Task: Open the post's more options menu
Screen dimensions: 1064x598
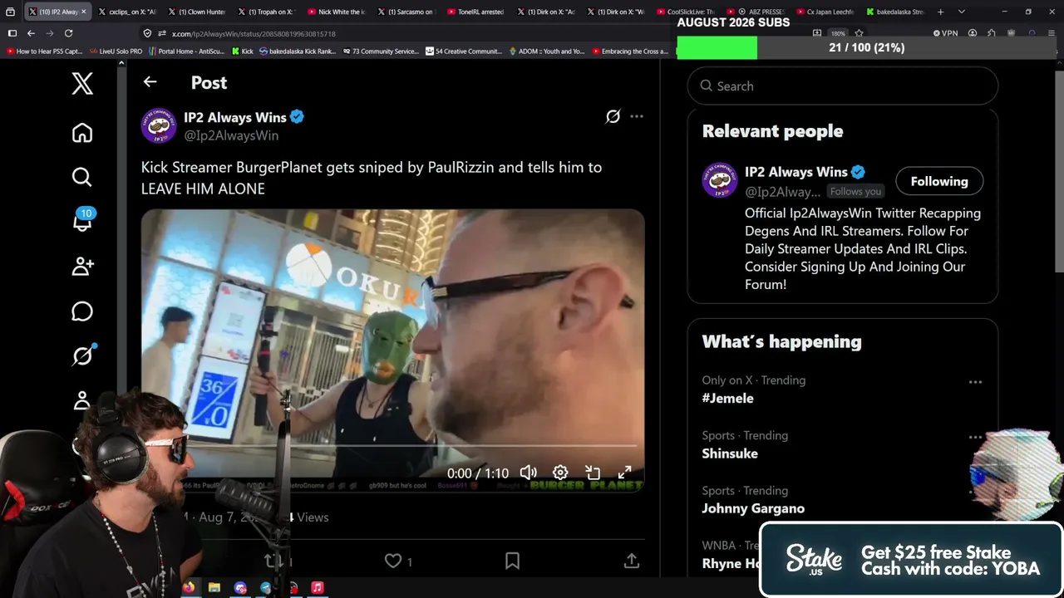Action: (x=637, y=116)
